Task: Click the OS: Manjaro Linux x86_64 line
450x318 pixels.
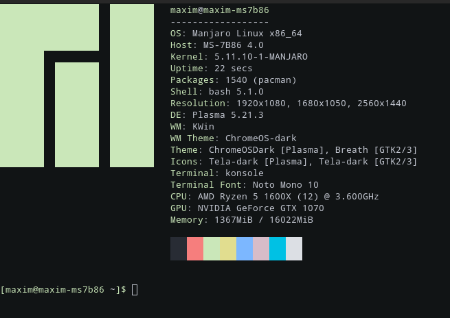Action: coord(236,34)
